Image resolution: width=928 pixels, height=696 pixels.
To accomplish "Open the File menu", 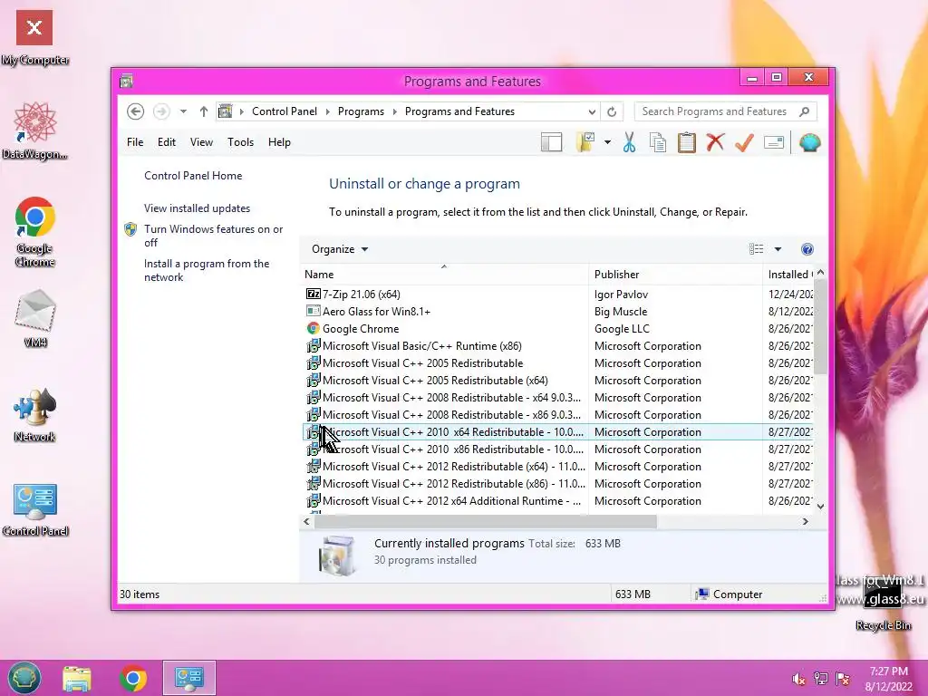I will click(135, 142).
